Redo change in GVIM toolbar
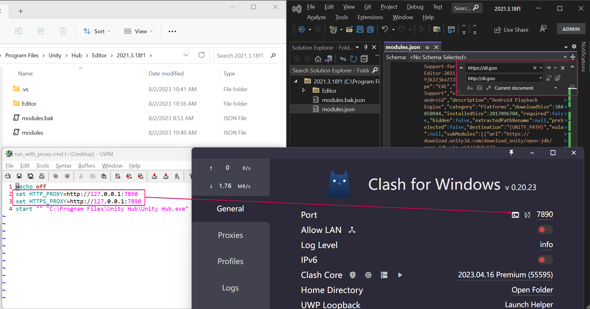590x309 pixels. coord(67,176)
